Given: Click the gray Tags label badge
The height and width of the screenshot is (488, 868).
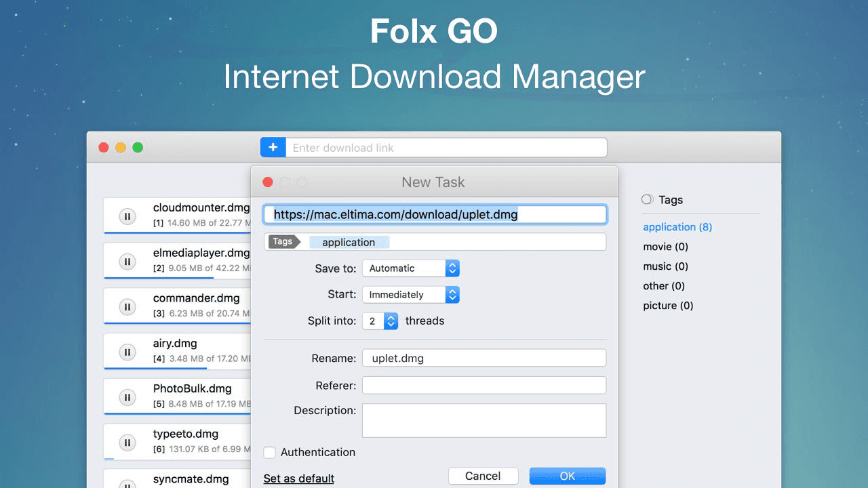Looking at the screenshot, I should click(284, 242).
